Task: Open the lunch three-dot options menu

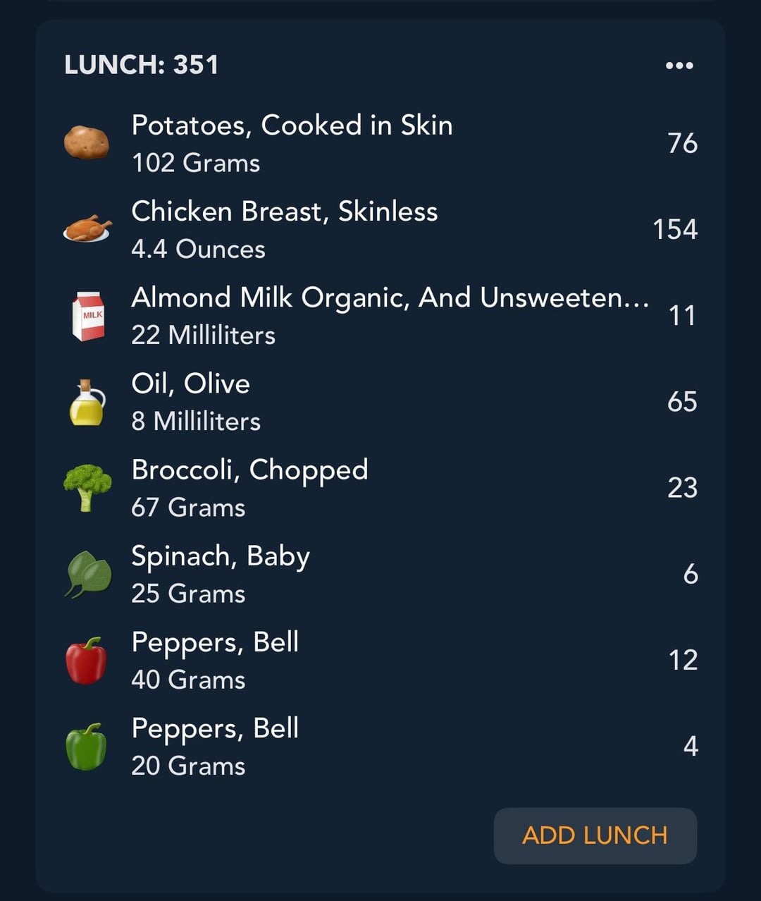Action: tap(679, 66)
